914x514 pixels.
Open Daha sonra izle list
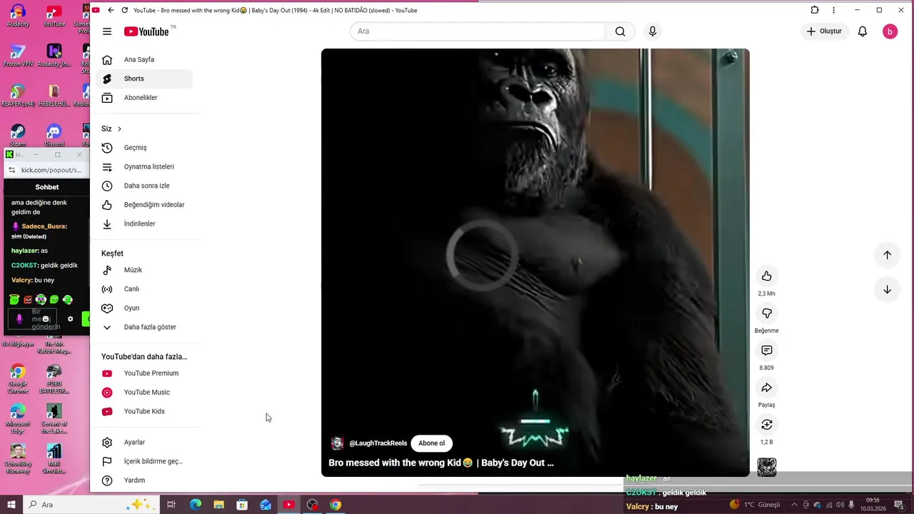pos(144,186)
